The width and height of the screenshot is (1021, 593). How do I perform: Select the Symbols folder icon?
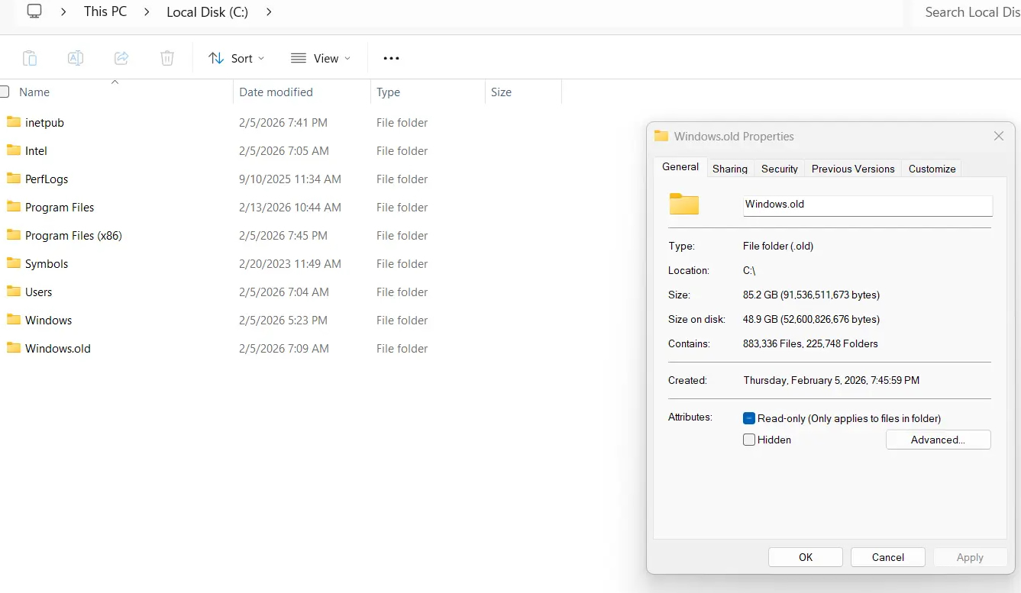tap(13, 263)
